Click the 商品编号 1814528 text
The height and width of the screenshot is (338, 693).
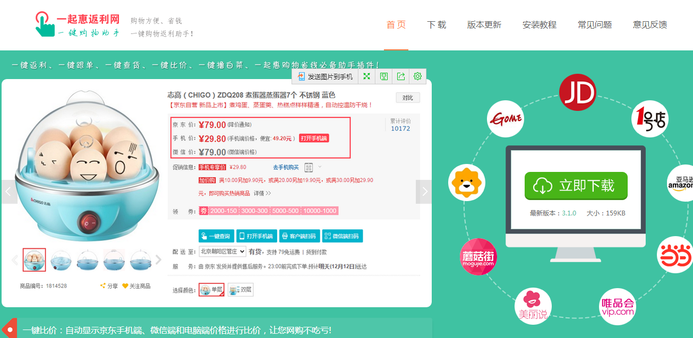(44, 286)
